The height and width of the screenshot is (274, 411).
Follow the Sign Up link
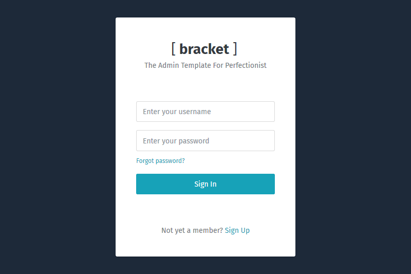click(x=237, y=230)
